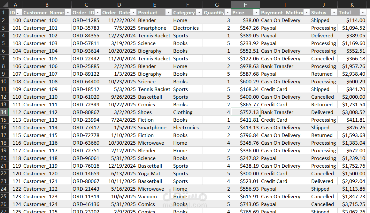Click the total $2,938.40

click(x=352, y=74)
